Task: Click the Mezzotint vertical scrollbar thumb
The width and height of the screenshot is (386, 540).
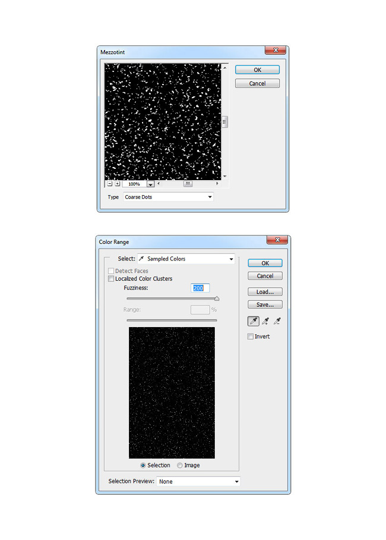Action: (224, 122)
